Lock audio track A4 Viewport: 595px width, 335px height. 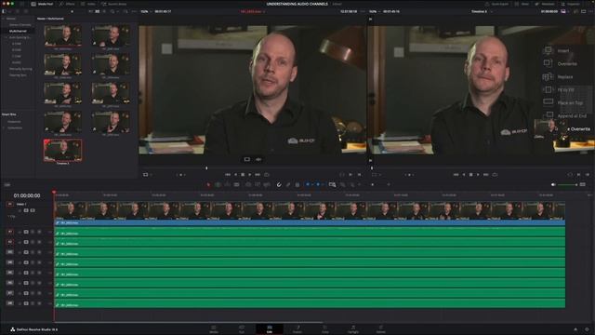[20, 262]
